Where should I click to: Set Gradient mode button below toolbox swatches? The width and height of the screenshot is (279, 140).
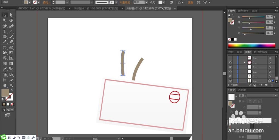tap(8, 105)
